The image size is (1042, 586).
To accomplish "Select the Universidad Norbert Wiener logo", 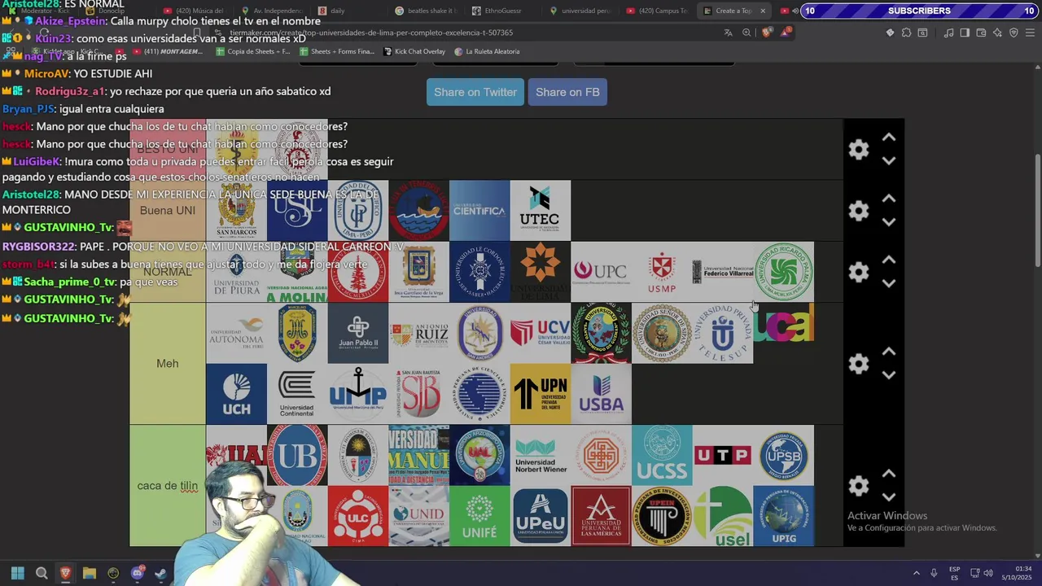I will pos(541,455).
